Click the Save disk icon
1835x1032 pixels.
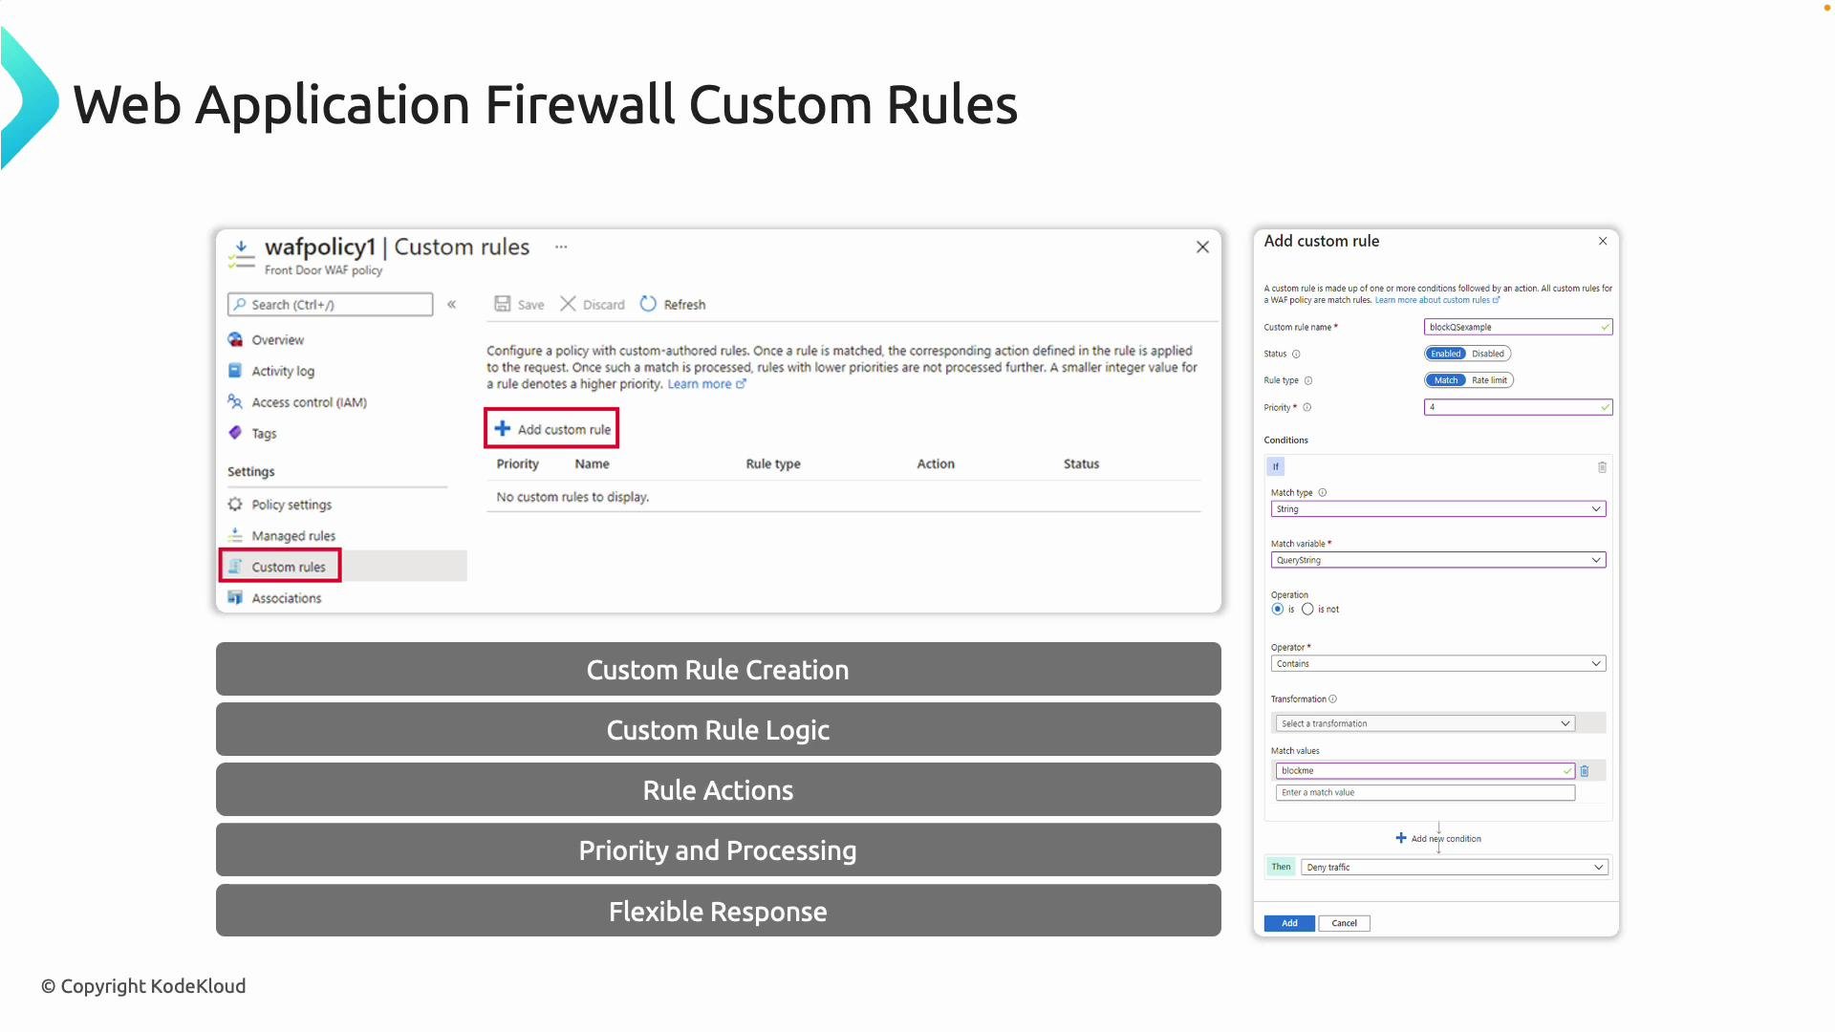coord(502,304)
